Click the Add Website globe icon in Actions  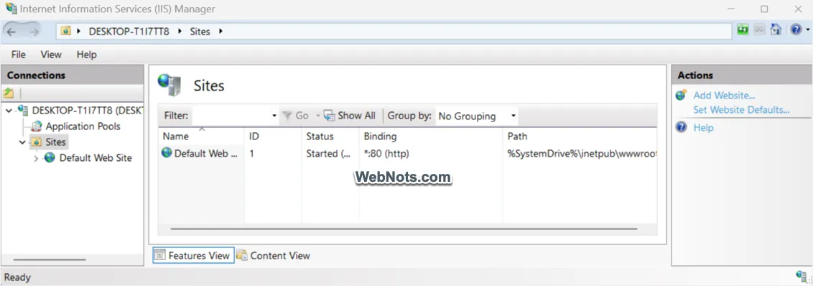(x=682, y=95)
